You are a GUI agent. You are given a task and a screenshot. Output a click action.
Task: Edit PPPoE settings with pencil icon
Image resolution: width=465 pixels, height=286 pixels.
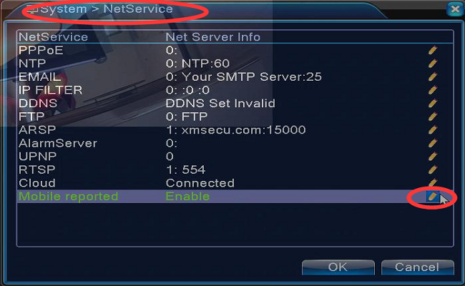tap(433, 50)
